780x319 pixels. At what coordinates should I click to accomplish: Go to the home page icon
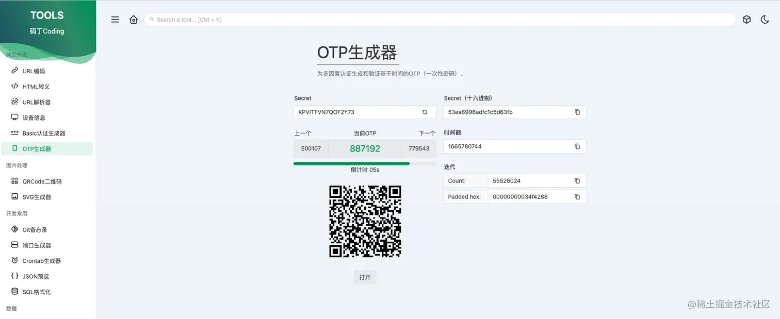tap(134, 20)
